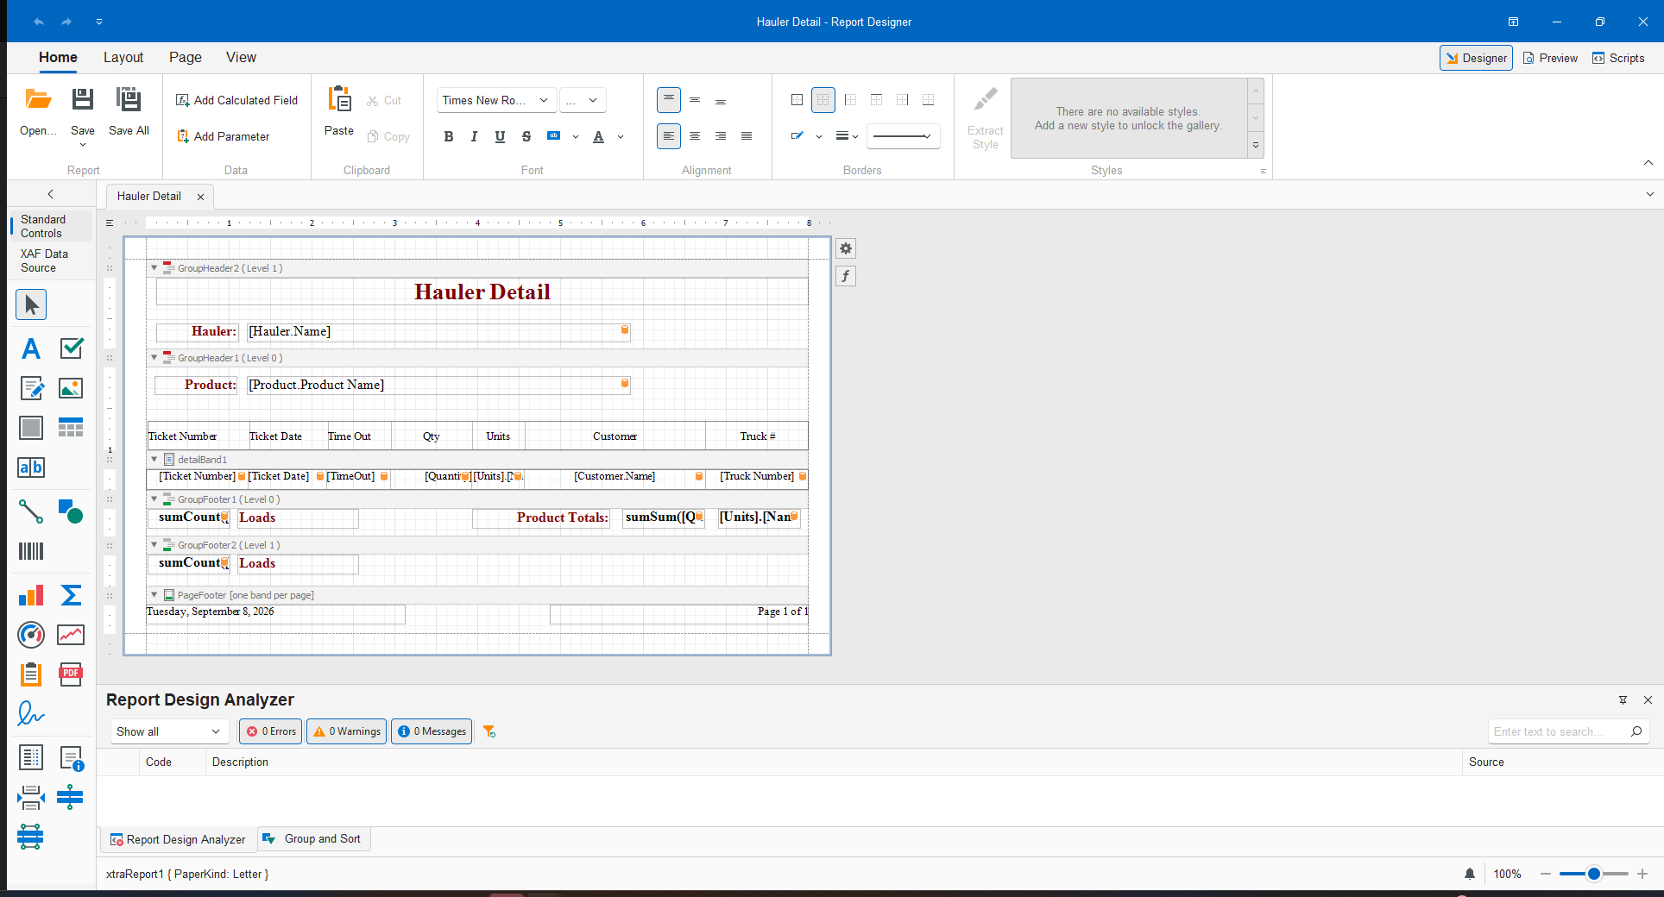Pick the Label control (A) tool
Screen dimensions: 1664x897
tap(31, 348)
